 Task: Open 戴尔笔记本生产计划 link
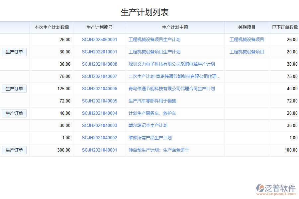point(148,126)
